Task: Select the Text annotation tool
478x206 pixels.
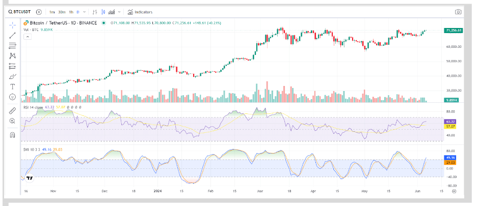Action: (x=13, y=87)
